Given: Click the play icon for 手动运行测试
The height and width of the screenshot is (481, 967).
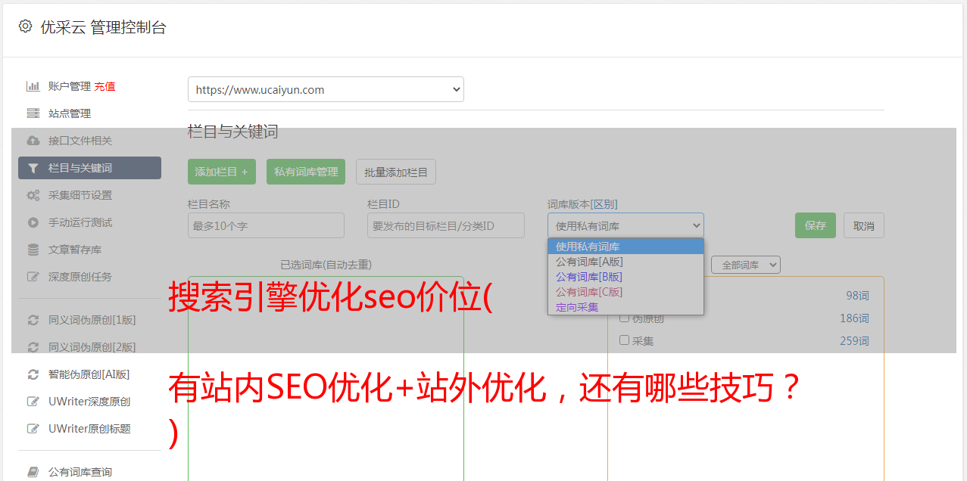Looking at the screenshot, I should click(x=33, y=222).
